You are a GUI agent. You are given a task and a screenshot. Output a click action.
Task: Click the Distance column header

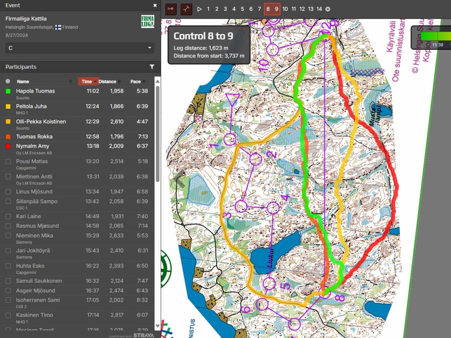107,81
